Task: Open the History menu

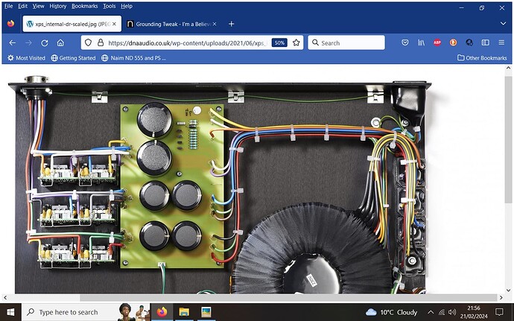Action: pos(57,6)
